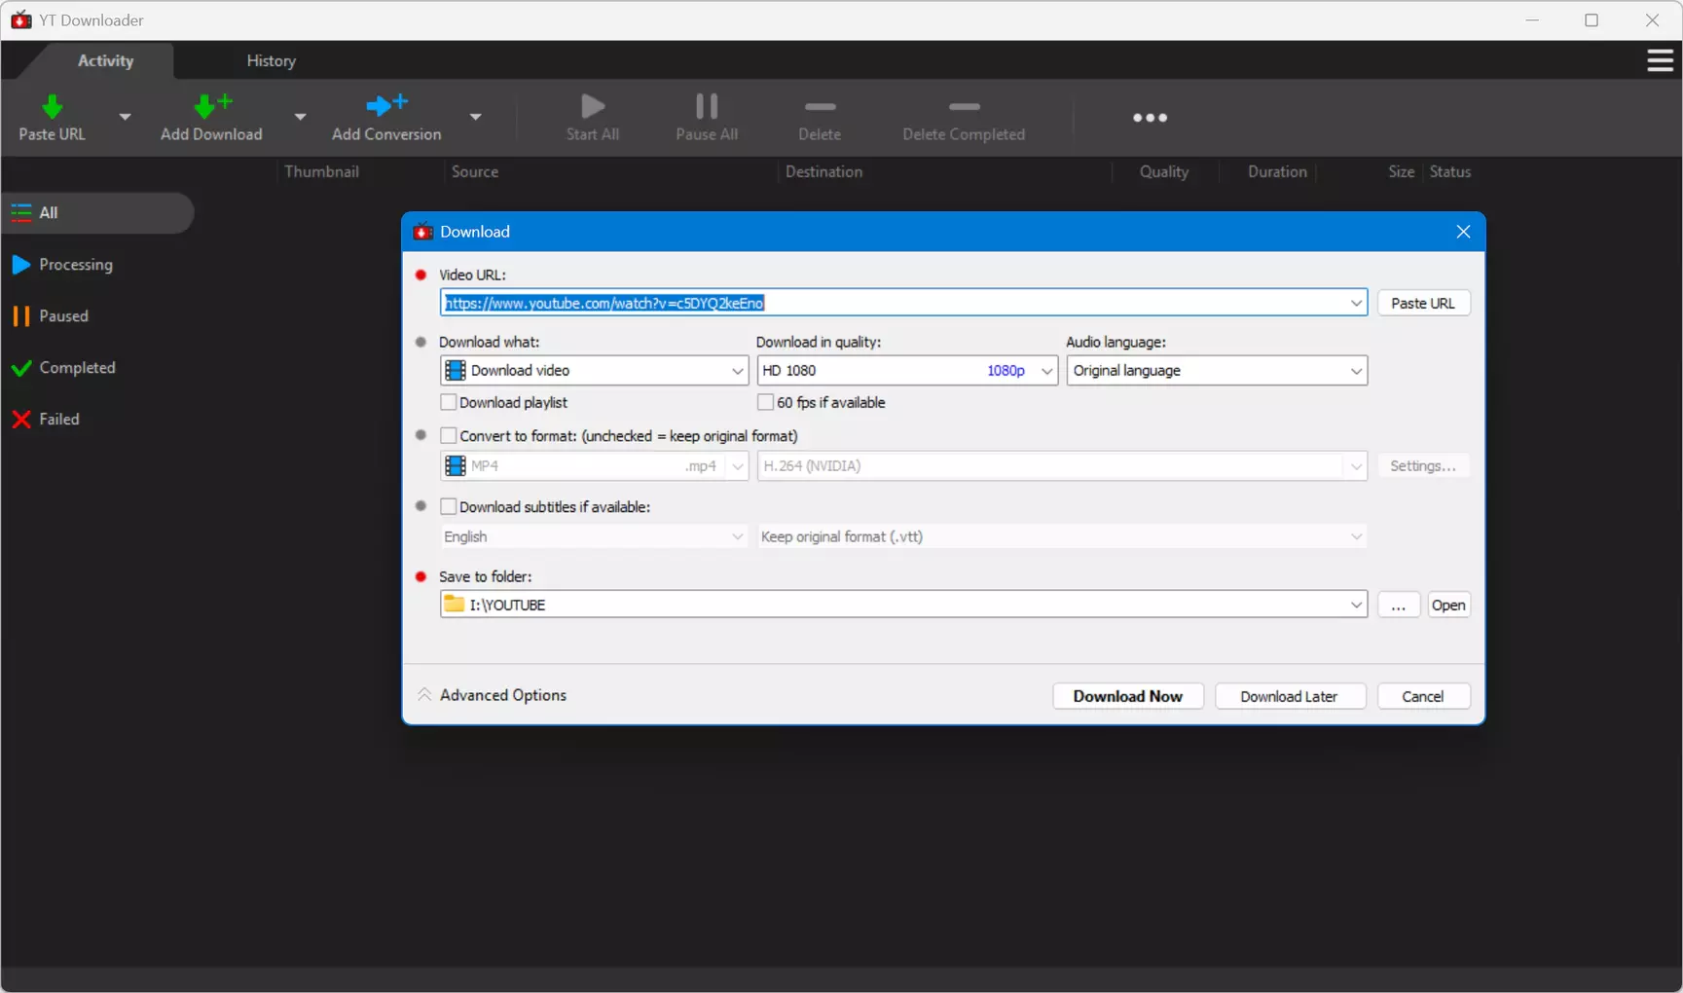Click the Start All play icon
This screenshot has height=993, width=1683.
[593, 105]
